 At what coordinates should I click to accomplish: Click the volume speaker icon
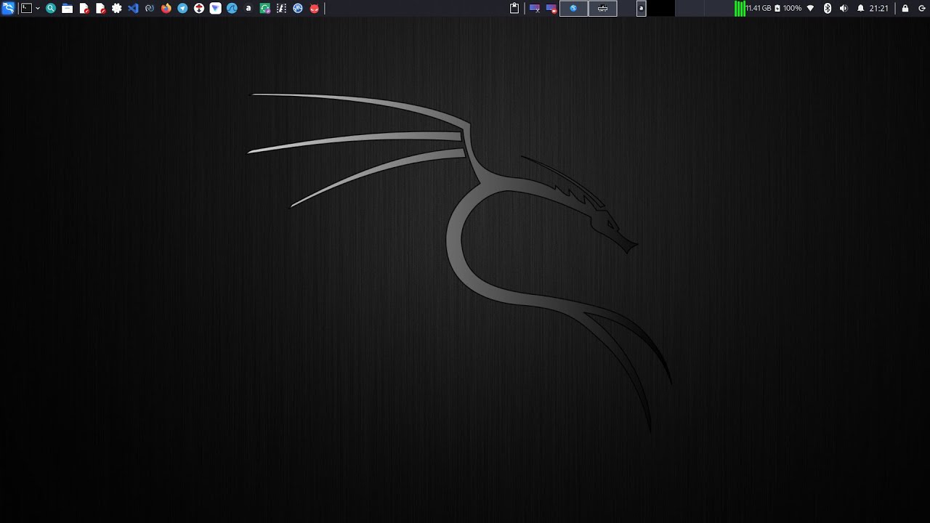(844, 8)
